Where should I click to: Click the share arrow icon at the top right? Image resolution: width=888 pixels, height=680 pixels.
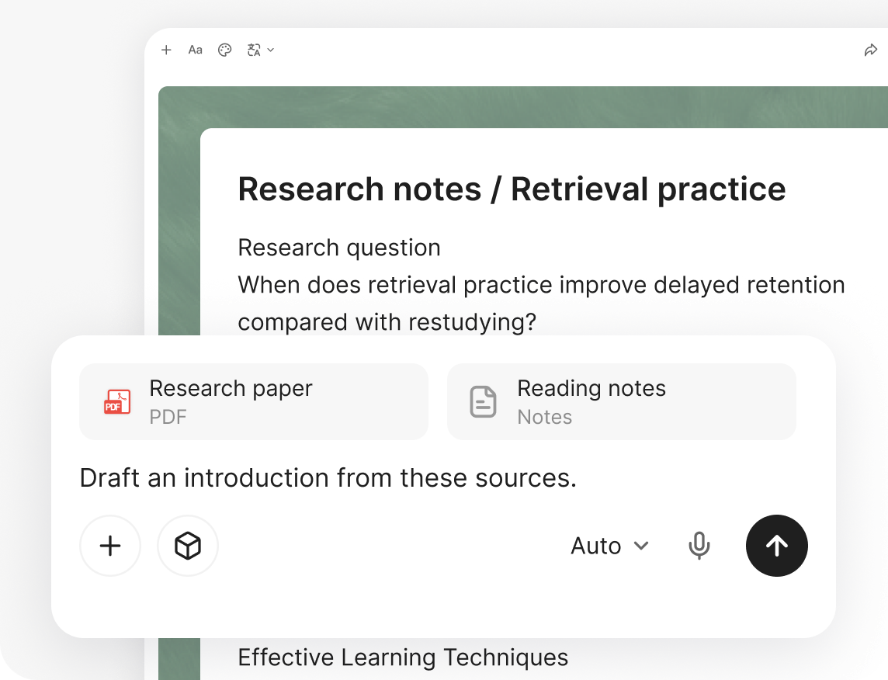870,50
